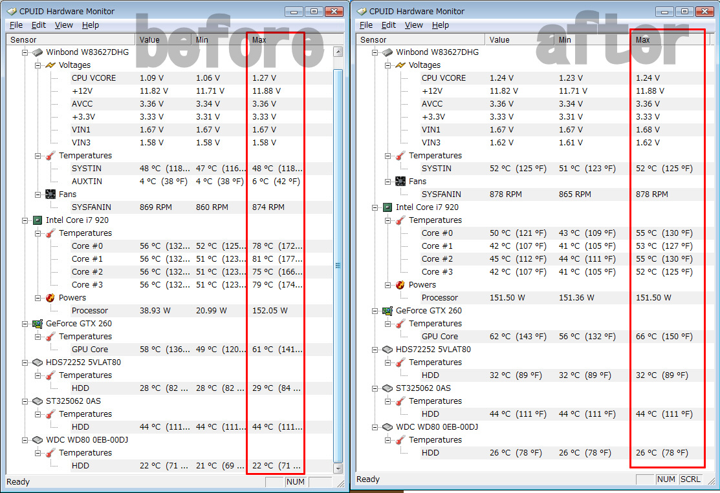
Task: Click the ST325062 0AS drive icon in left window
Action: click(37, 401)
